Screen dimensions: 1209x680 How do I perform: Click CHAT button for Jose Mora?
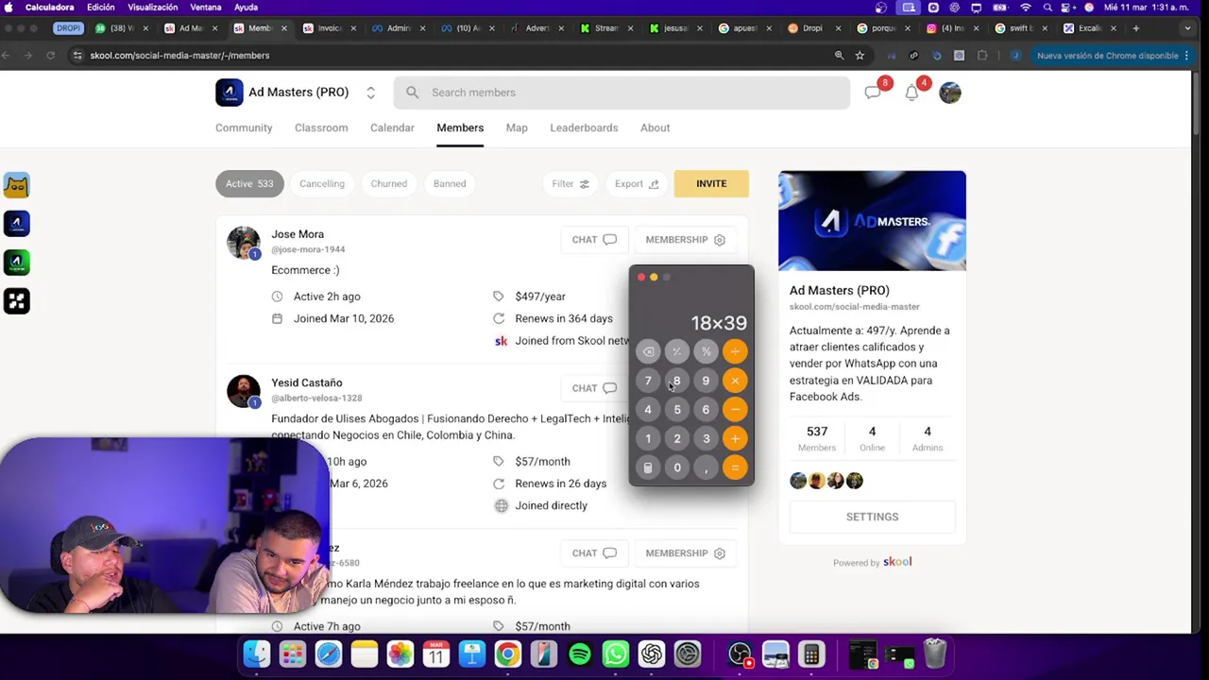pos(593,240)
